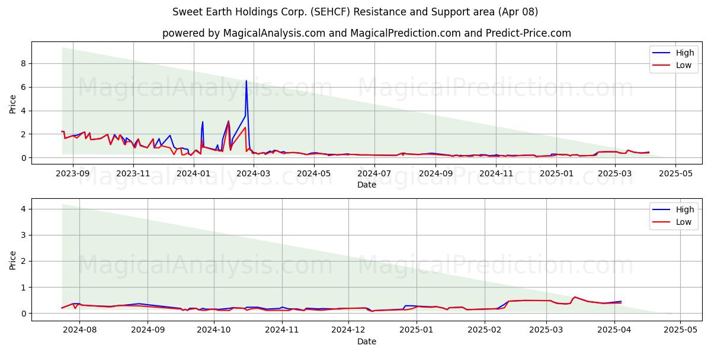This screenshot has height=355, width=711.
Task: Click the '2023-09' date tick label
Action: pyautogui.click(x=72, y=173)
